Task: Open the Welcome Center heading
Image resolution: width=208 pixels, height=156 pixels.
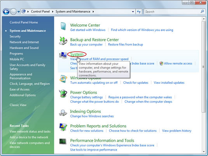Action: [85, 25]
